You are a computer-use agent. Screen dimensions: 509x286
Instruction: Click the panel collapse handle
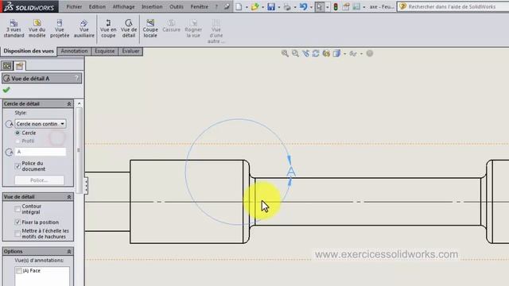[x=86, y=186]
